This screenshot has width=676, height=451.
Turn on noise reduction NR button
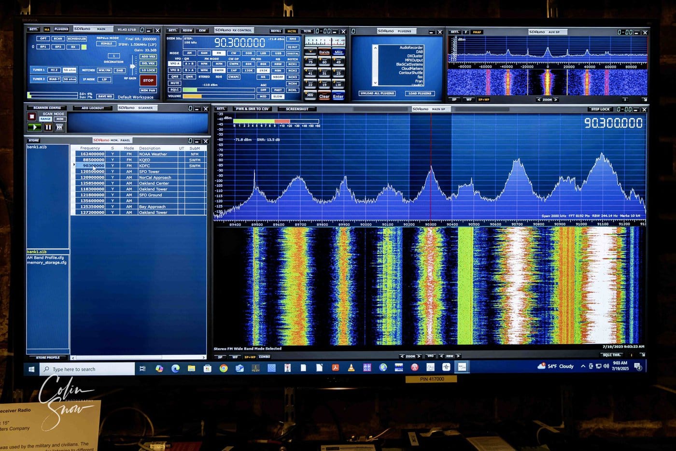click(x=263, y=77)
